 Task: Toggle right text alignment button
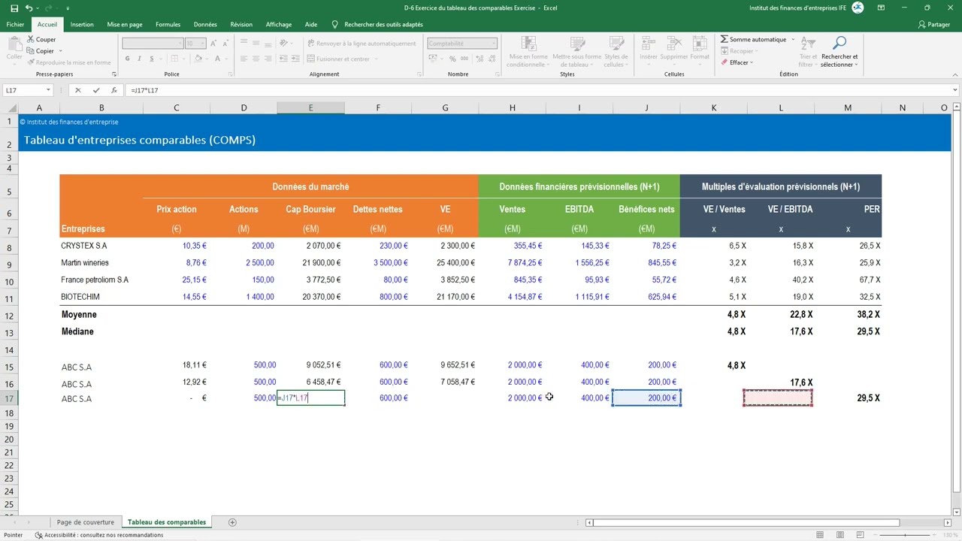click(x=268, y=59)
